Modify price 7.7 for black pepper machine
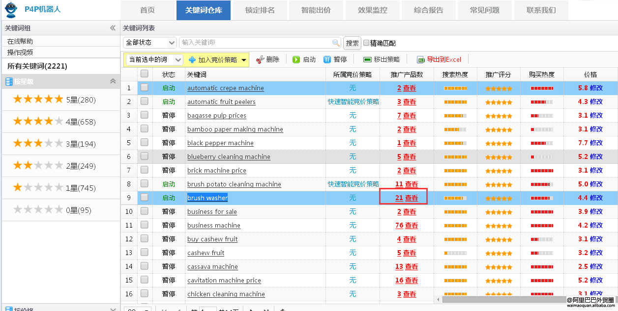The height and width of the screenshot is (311, 618). click(596, 143)
